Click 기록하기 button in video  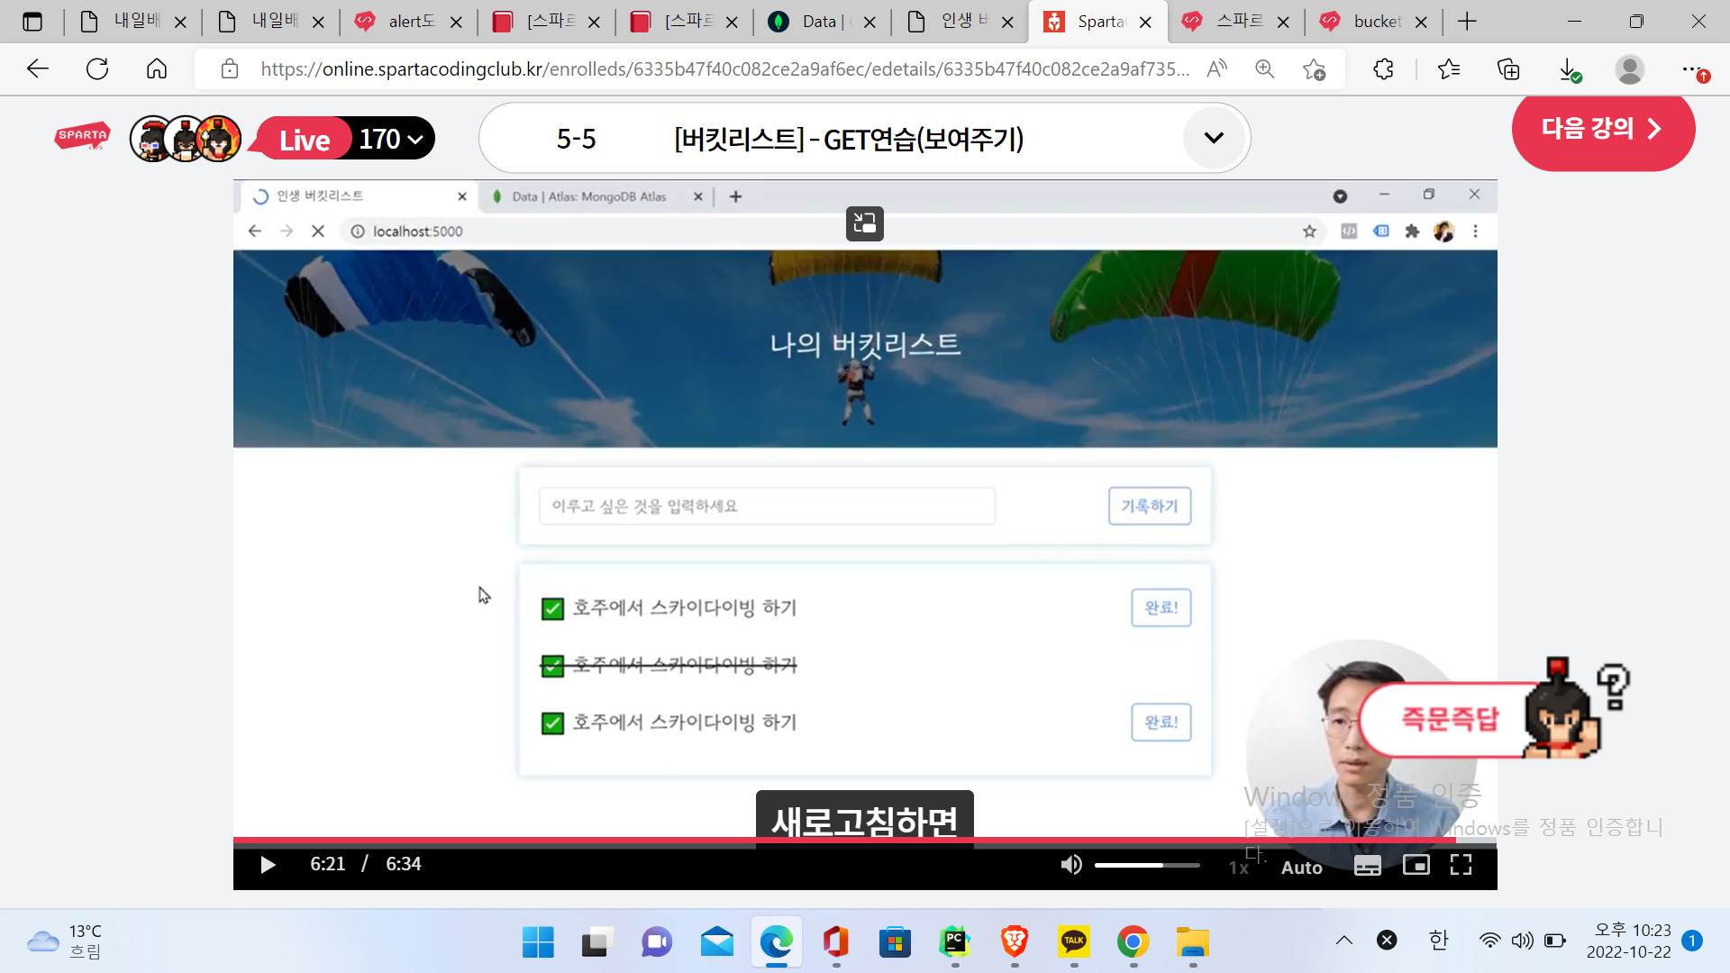pyautogui.click(x=1149, y=506)
